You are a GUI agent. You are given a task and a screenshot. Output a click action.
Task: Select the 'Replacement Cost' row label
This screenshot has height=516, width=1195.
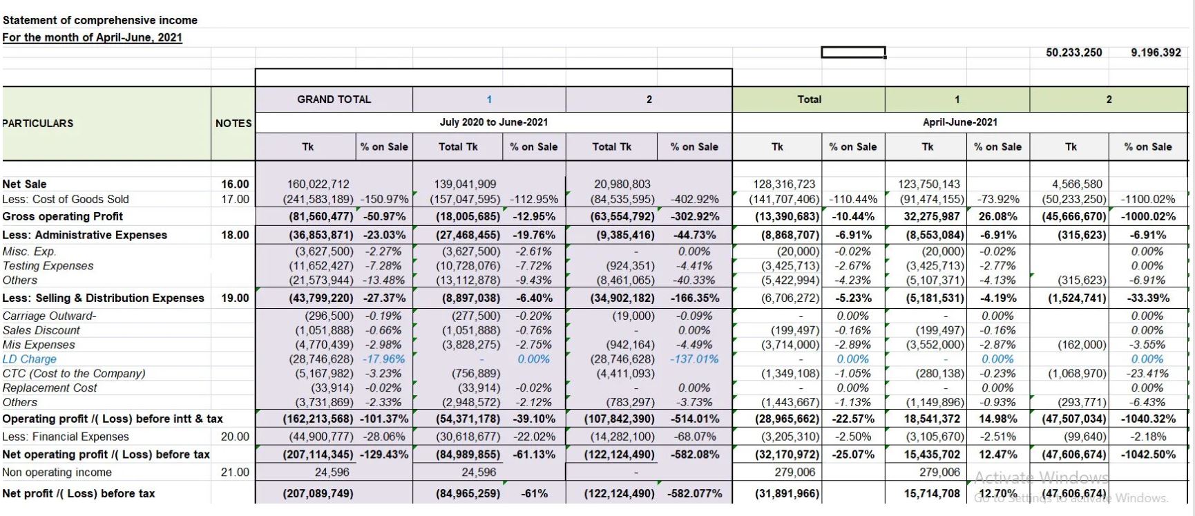(50, 388)
